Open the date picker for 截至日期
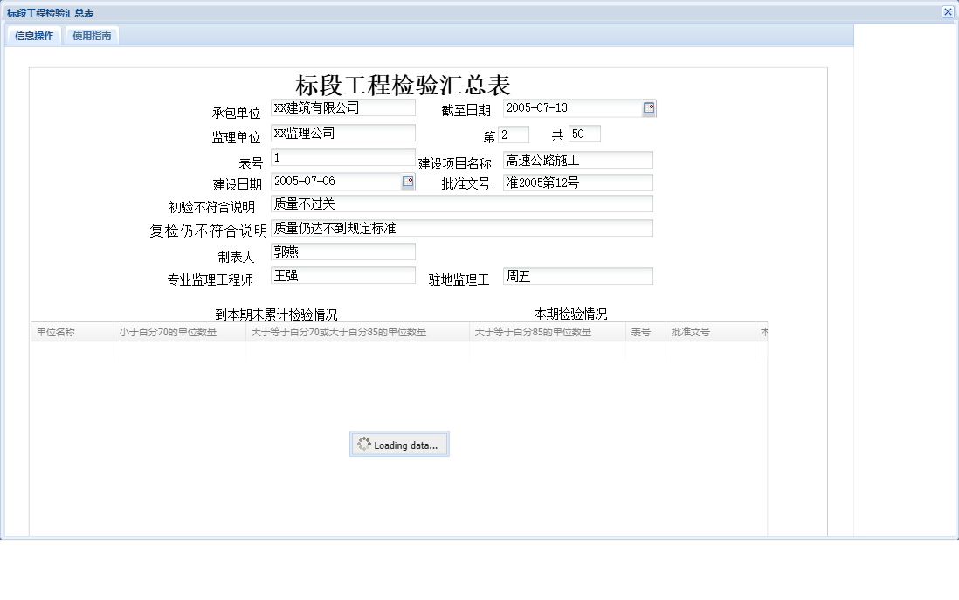 pyautogui.click(x=650, y=107)
